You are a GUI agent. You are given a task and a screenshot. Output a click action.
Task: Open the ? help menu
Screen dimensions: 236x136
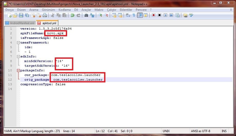tap(151, 10)
